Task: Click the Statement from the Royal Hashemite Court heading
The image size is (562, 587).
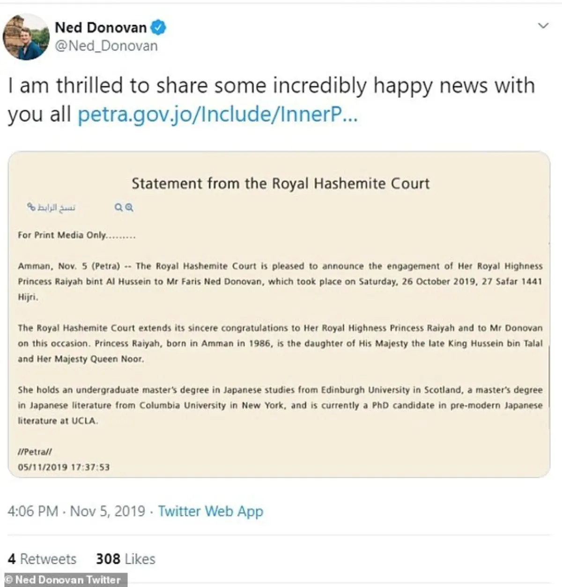Action: coord(280,183)
